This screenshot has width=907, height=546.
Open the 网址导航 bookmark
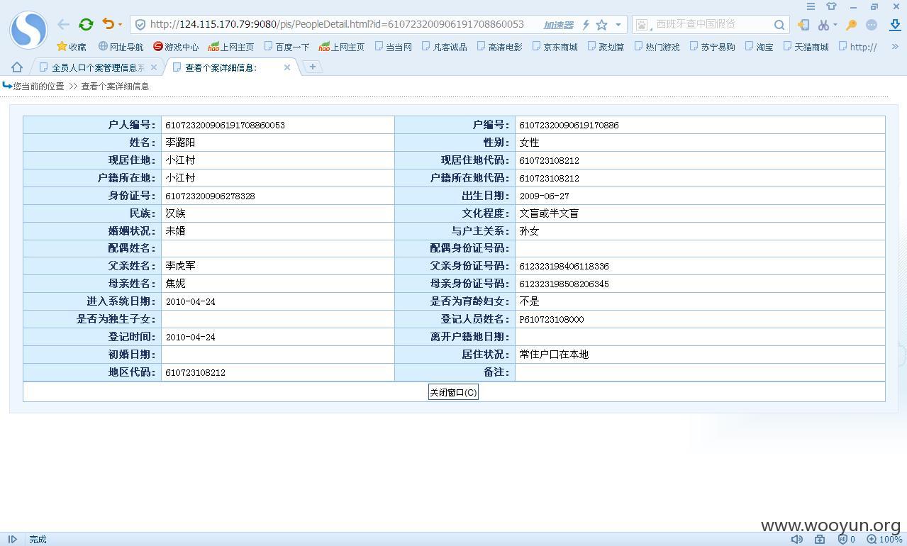pyautogui.click(x=121, y=47)
